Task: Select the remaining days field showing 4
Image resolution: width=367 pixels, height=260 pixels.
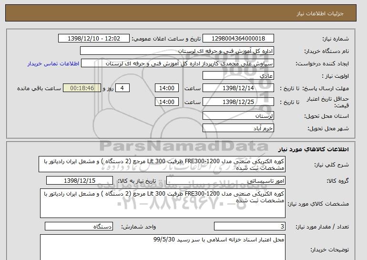Action: (x=122, y=88)
